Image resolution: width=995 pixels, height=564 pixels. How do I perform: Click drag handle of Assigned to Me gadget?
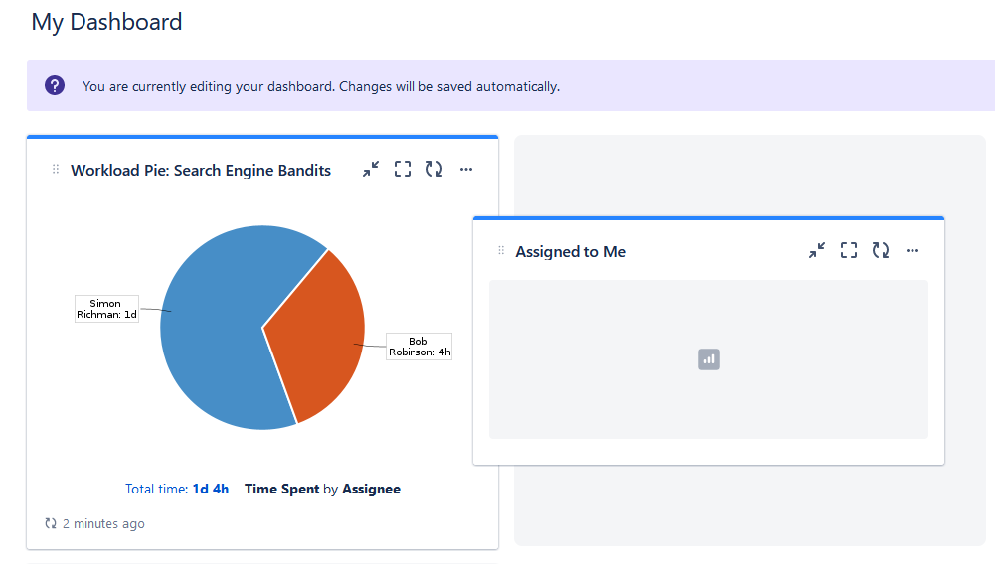tap(501, 251)
